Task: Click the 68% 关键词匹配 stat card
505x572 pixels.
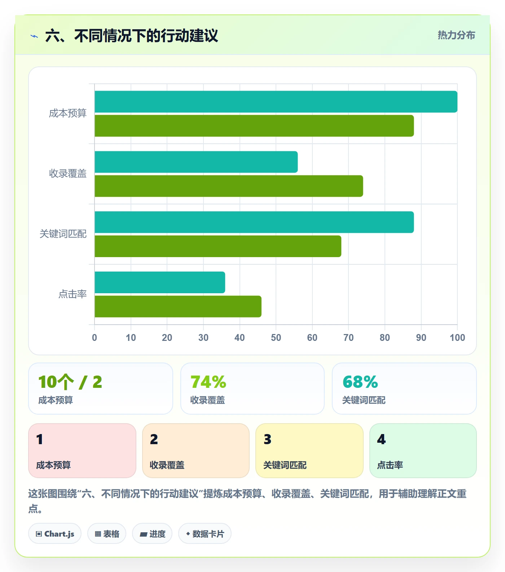Action: click(x=404, y=389)
